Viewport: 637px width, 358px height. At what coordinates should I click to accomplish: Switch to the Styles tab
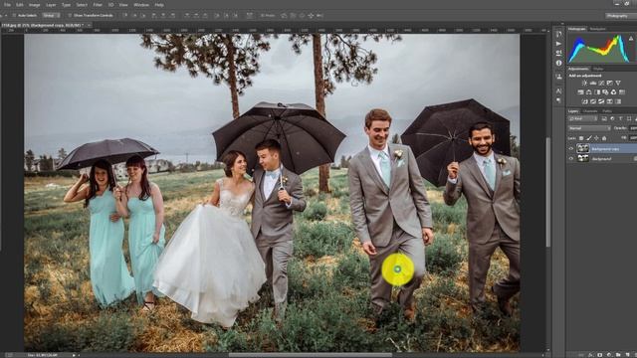click(x=598, y=69)
